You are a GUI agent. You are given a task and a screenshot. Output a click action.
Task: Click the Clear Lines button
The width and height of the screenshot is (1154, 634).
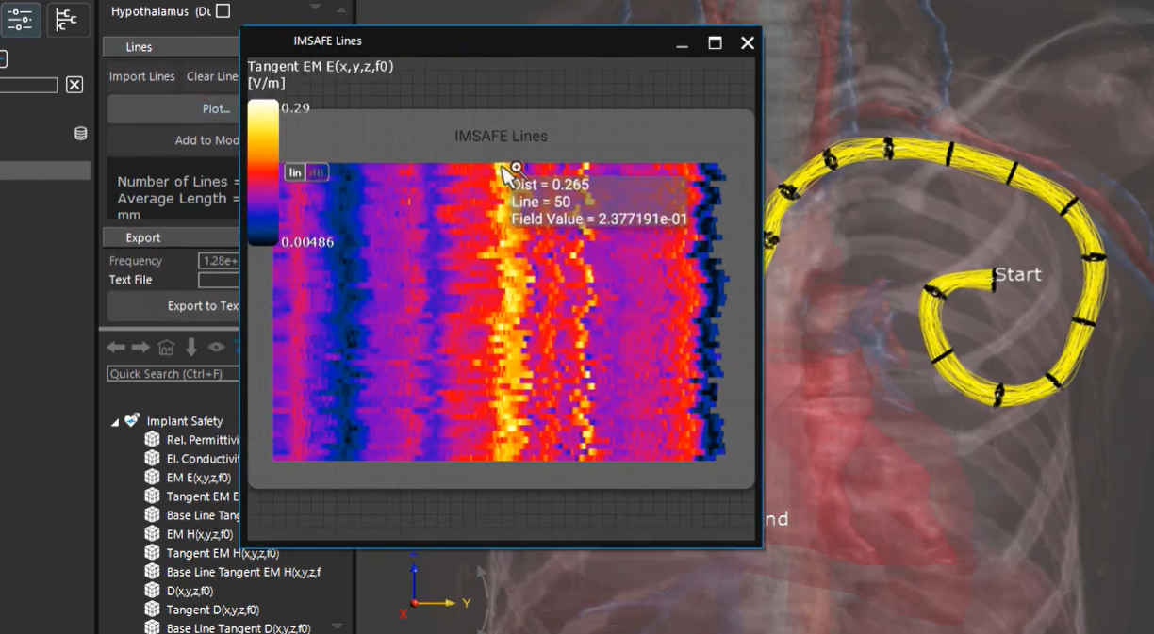212,76
